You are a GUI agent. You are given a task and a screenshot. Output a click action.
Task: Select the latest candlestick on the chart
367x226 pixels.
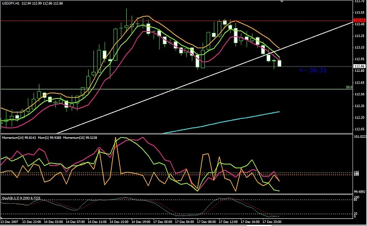click(280, 63)
